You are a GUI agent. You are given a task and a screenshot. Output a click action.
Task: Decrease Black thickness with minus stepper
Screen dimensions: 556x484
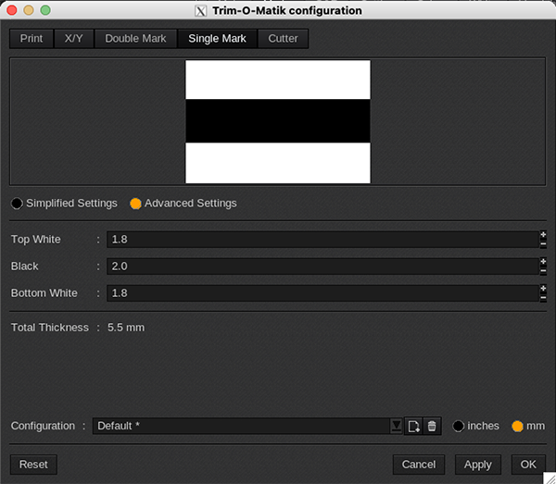click(543, 271)
